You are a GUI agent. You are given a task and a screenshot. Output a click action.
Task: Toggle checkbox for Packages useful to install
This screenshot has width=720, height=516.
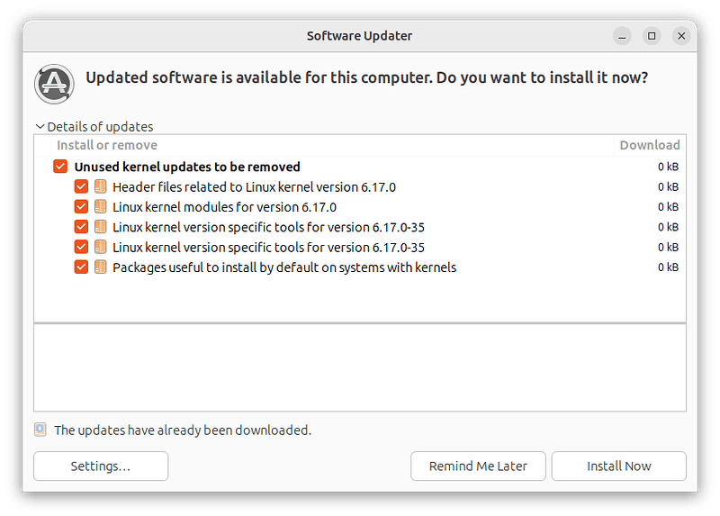click(x=81, y=267)
